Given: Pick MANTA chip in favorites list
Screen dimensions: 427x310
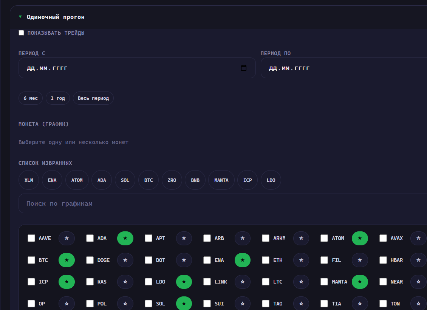Looking at the screenshot, I should tap(221, 180).
